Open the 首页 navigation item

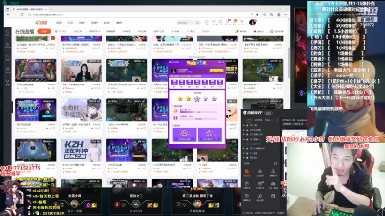59,23
